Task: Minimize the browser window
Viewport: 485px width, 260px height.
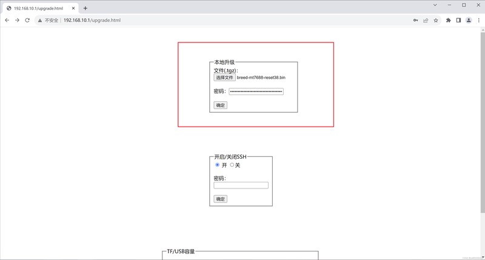Action: [449, 5]
